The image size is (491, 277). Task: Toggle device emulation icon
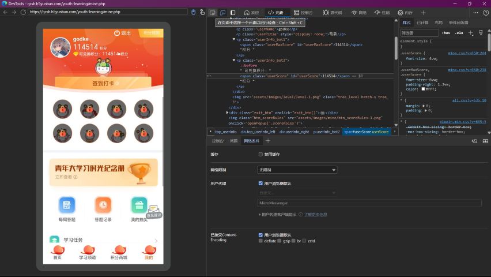coord(222,13)
